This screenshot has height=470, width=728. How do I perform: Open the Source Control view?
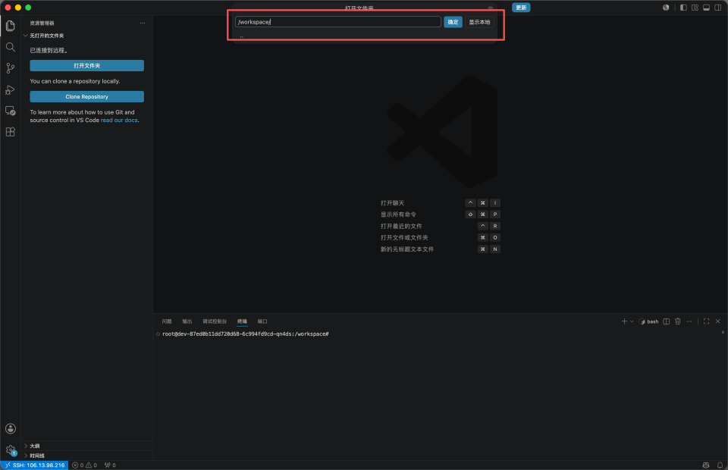point(10,68)
